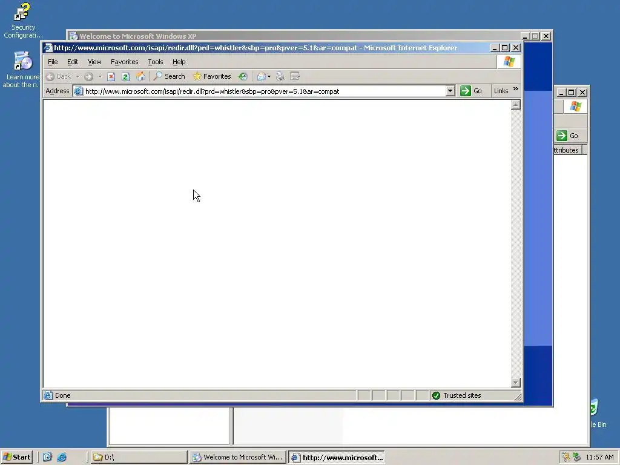Click the Welcome to Microsoft Windows XP title icon
The width and height of the screenshot is (620, 465).
click(73, 36)
